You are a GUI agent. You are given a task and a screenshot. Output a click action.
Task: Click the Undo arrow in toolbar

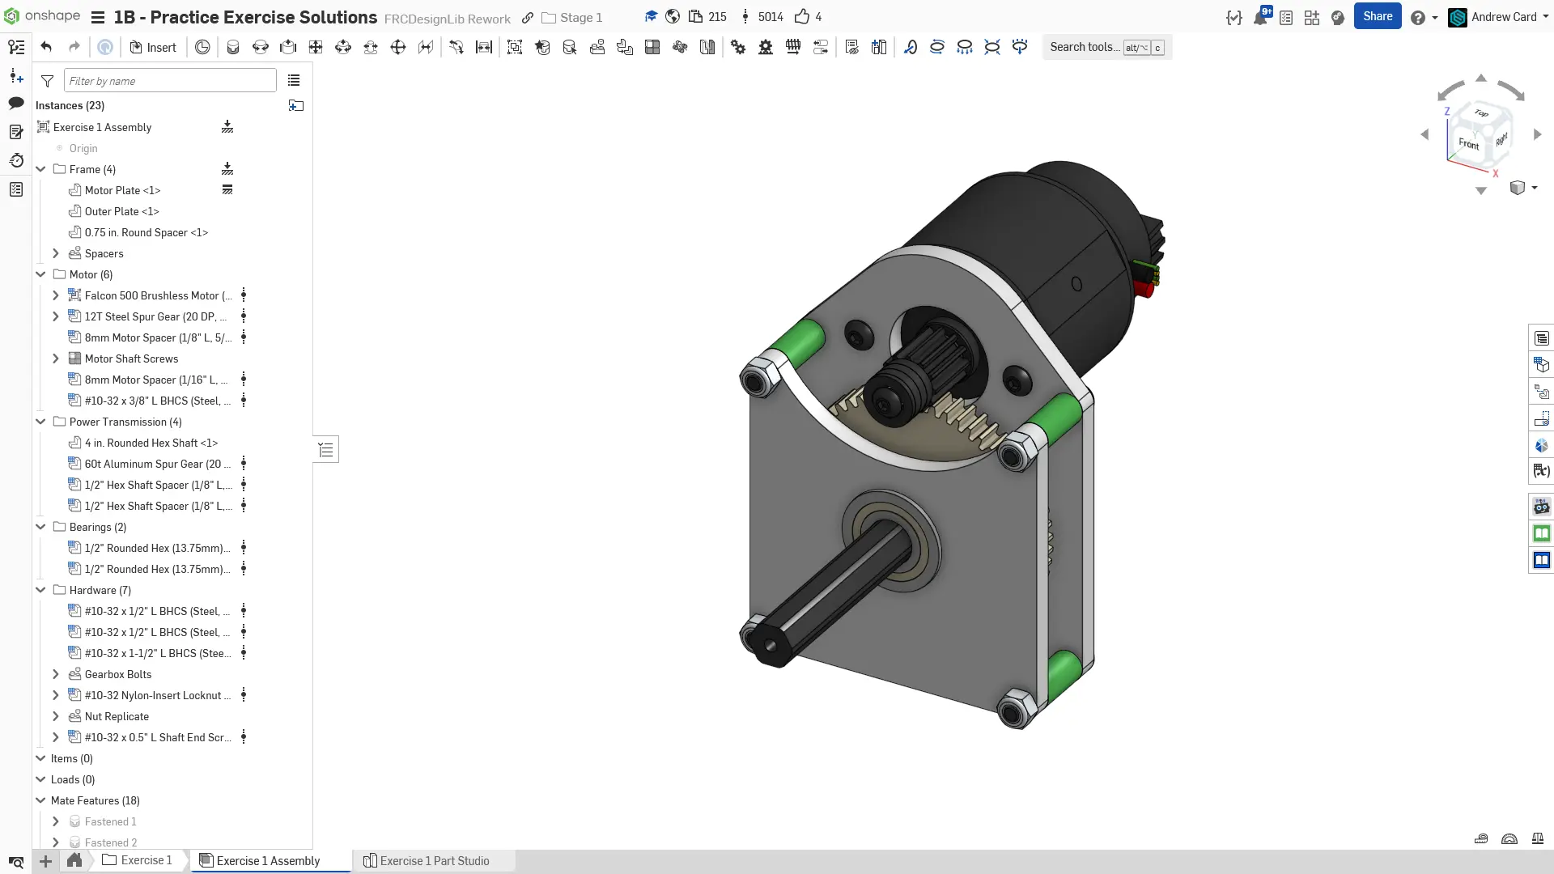[46, 47]
